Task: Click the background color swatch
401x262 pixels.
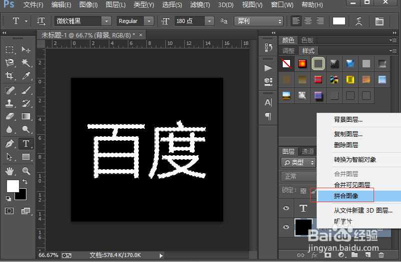Action: [x=22, y=196]
